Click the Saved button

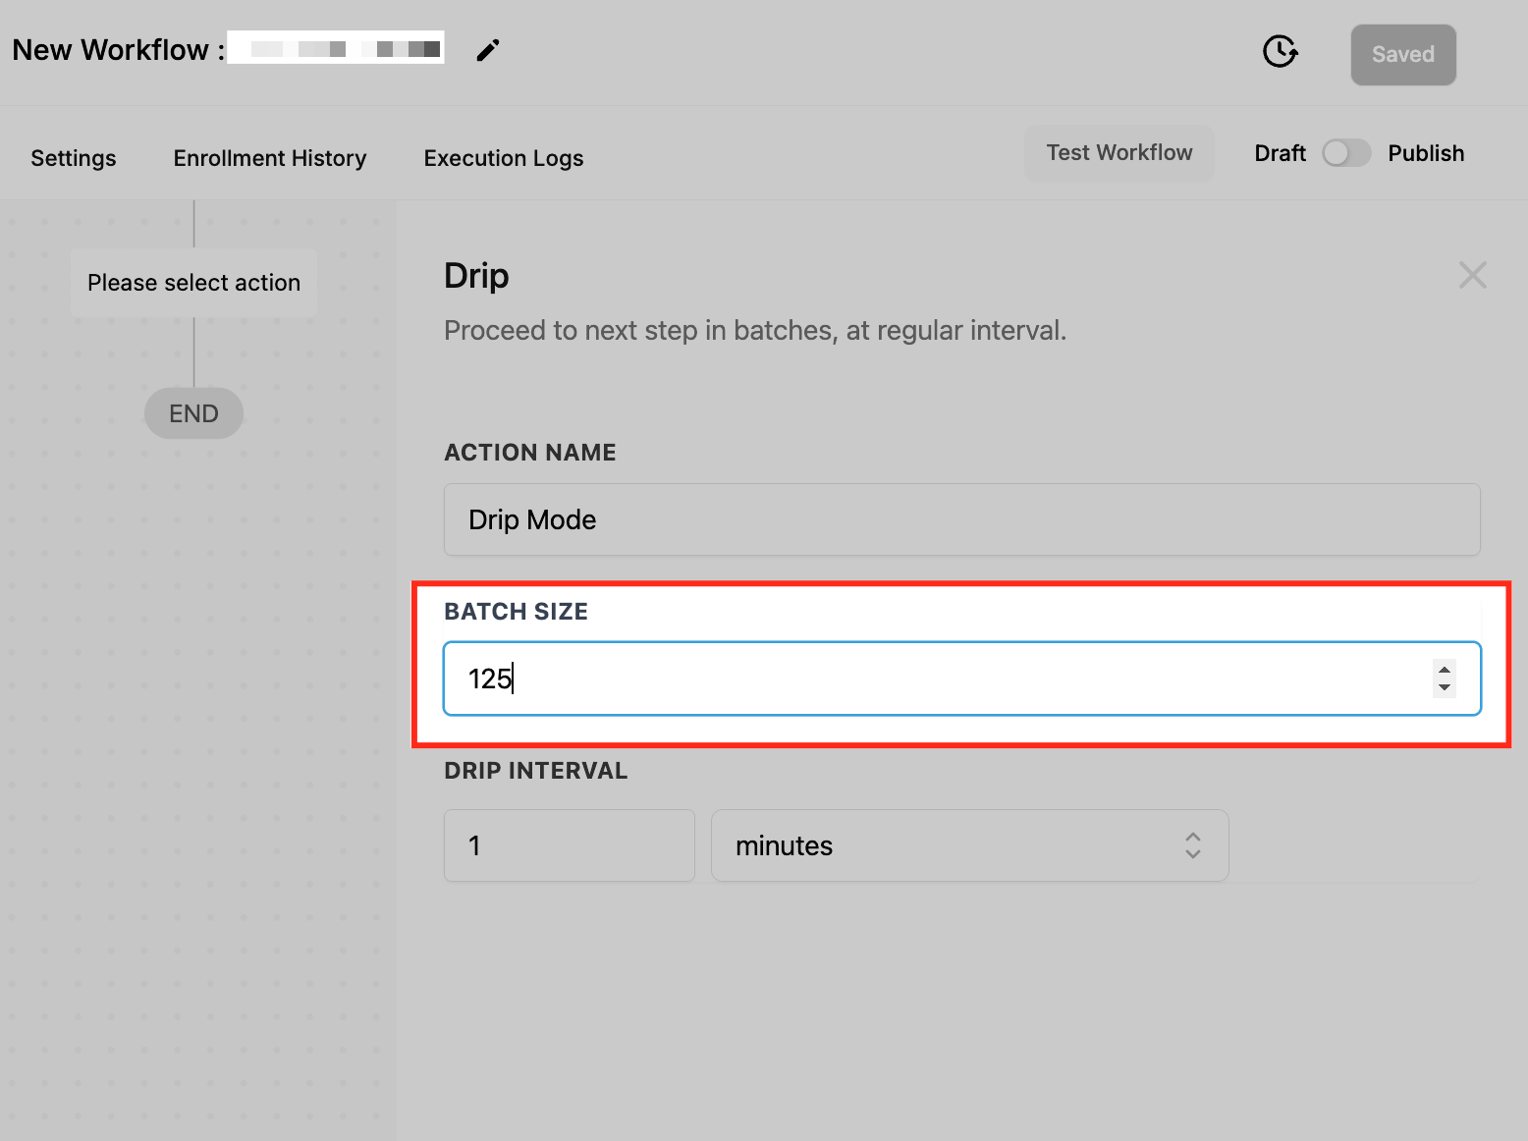(x=1403, y=55)
